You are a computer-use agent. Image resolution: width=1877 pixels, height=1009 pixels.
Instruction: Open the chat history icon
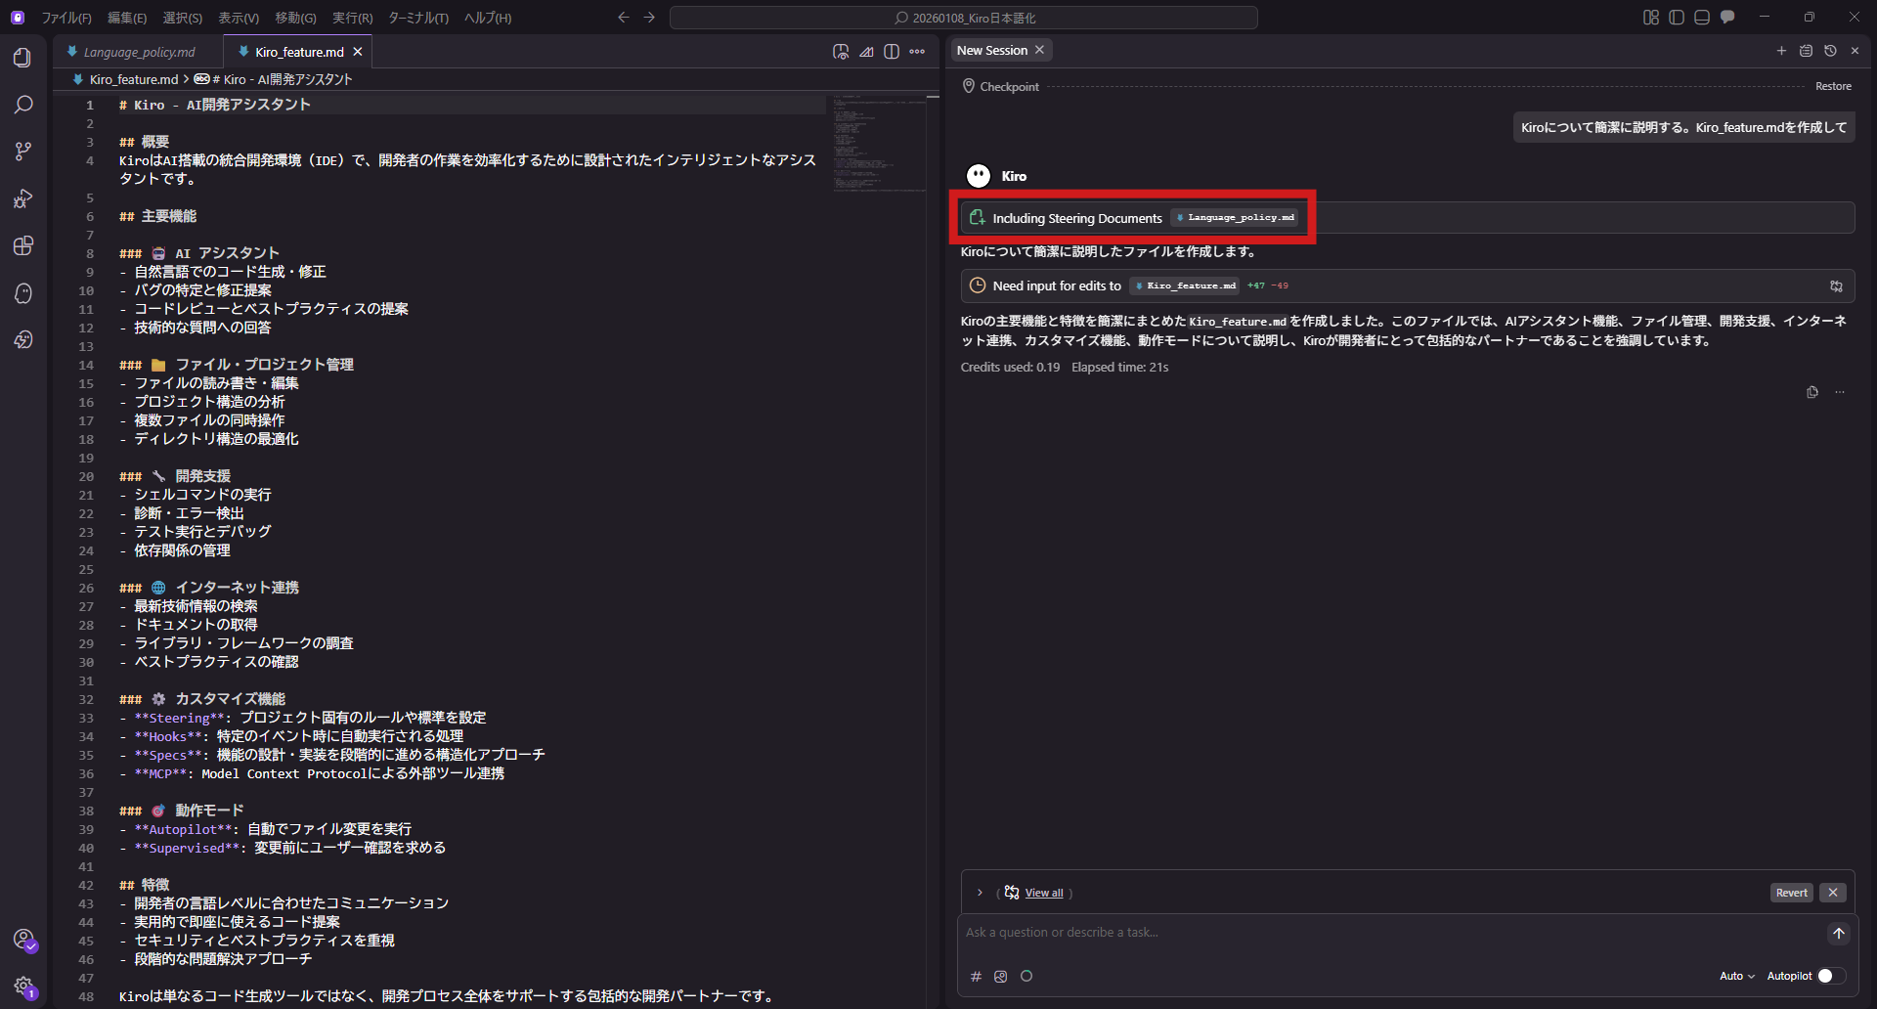pos(1830,51)
